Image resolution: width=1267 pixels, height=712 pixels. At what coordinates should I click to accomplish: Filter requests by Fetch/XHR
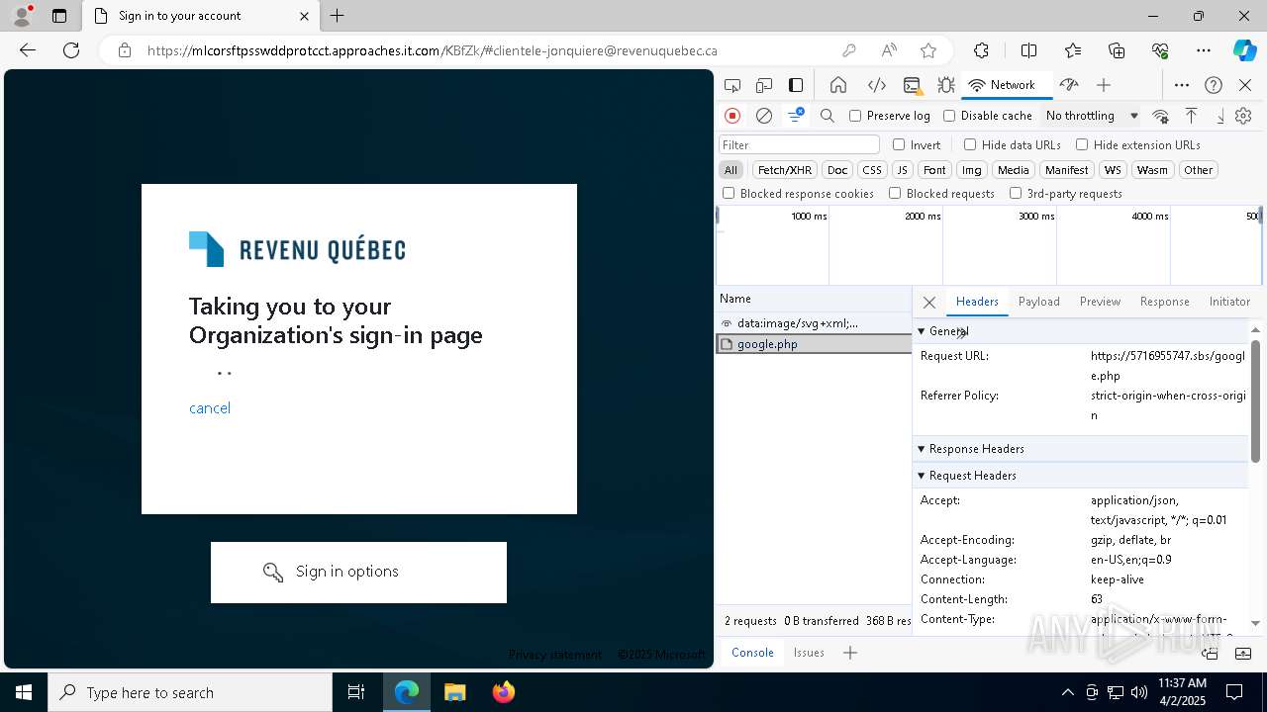785,170
